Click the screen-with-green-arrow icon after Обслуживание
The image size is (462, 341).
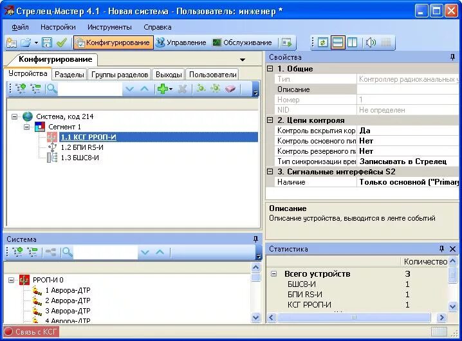click(286, 42)
